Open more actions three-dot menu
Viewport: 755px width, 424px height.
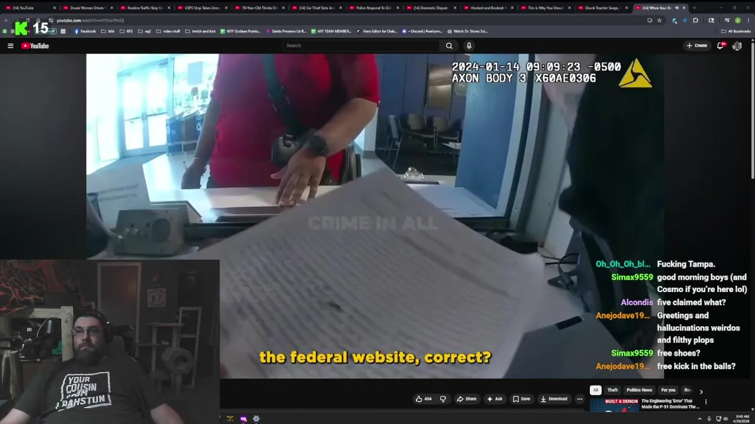click(x=579, y=399)
